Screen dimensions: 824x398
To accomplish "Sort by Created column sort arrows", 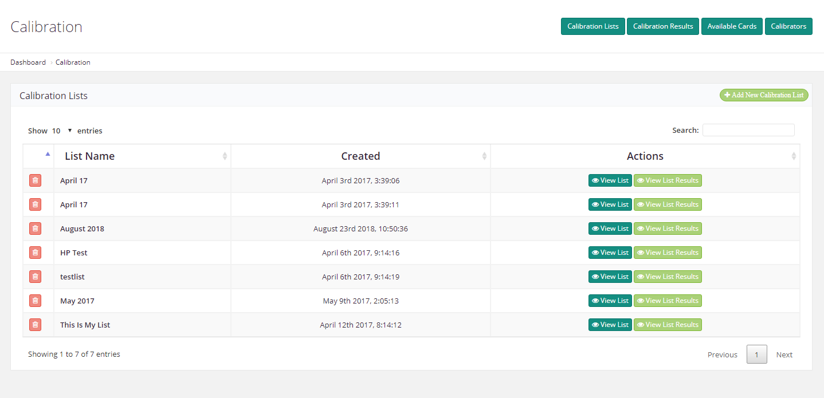I will (x=484, y=156).
